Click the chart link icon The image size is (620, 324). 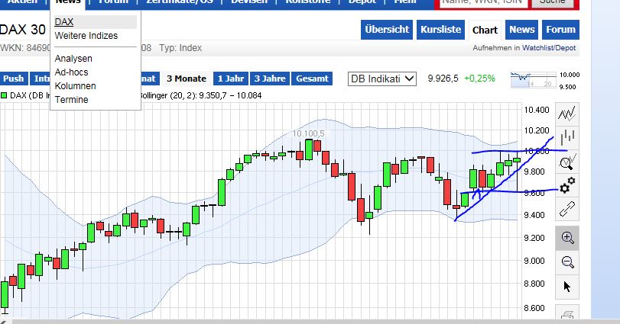pos(567,207)
